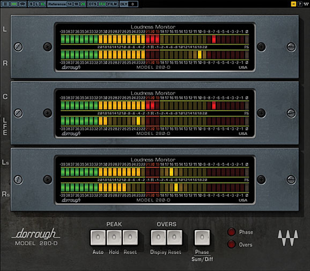Switch surround format to ITU
Screen dimensions: 310x271
pos(102,4)
